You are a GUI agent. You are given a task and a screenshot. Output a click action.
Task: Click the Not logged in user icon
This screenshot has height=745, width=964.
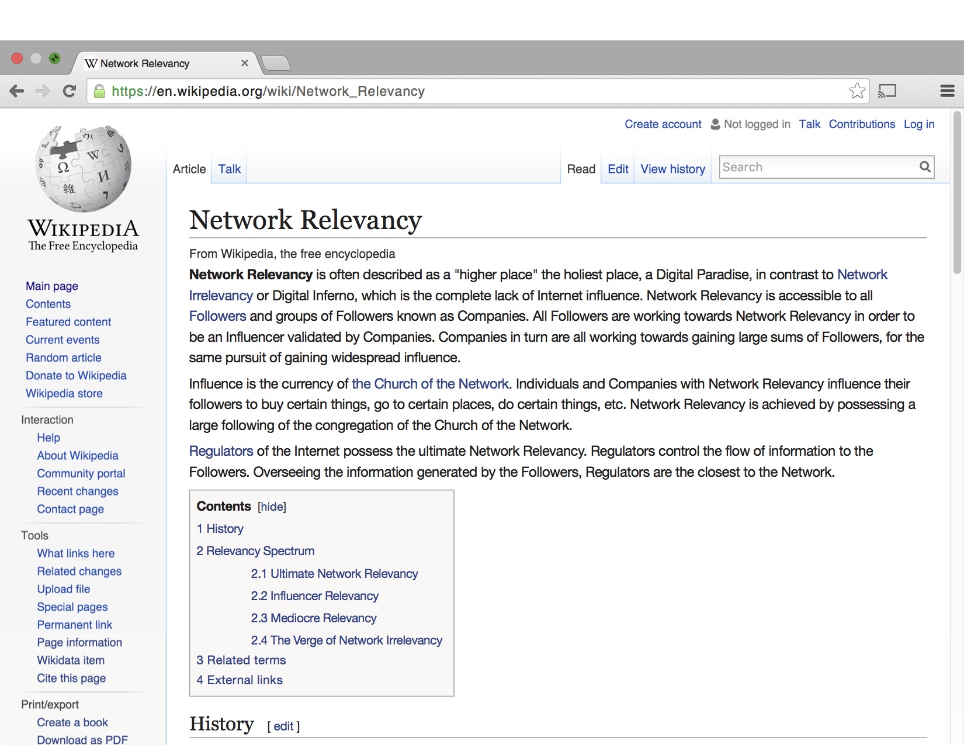pyautogui.click(x=715, y=124)
